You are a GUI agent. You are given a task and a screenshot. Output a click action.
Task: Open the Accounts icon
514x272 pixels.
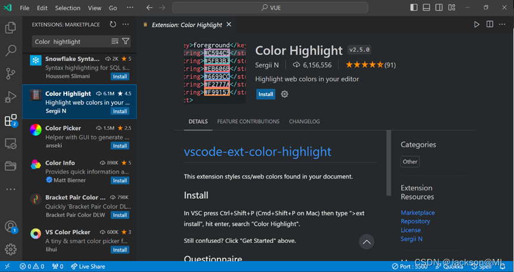(x=11, y=226)
